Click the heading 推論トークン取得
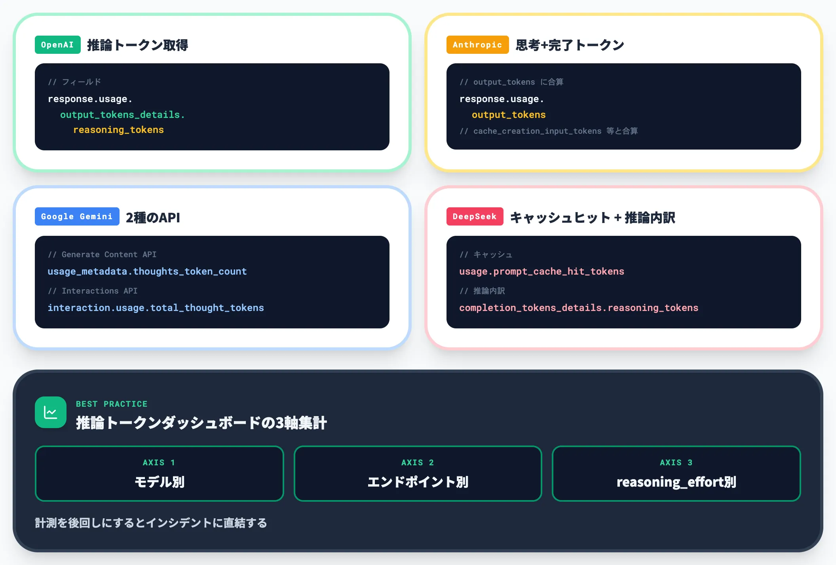Viewport: 836px width, 565px height. coord(137,45)
